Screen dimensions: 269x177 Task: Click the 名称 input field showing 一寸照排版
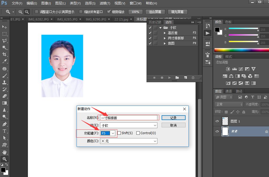pyautogui.click(x=129, y=117)
